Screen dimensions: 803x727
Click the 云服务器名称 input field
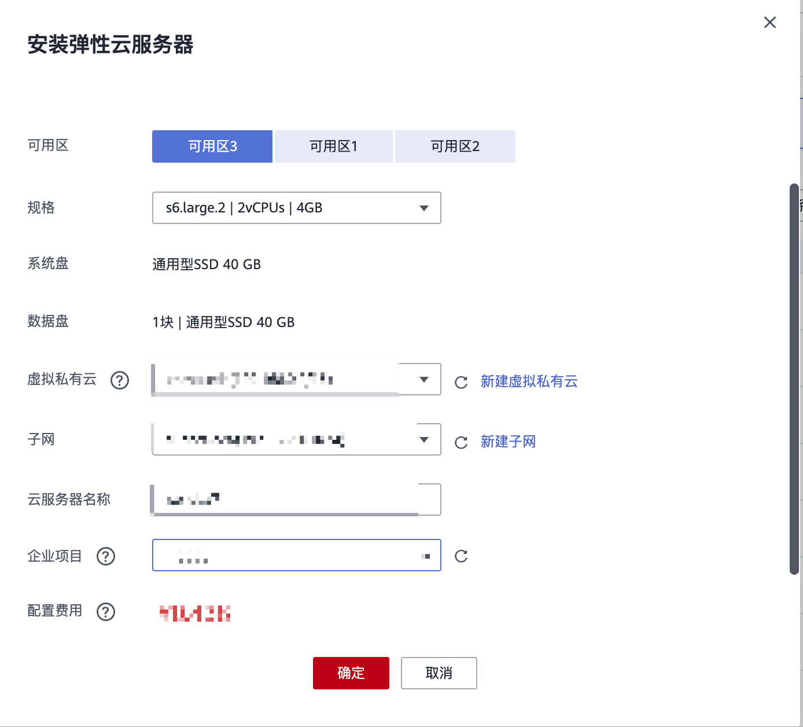[296, 500]
